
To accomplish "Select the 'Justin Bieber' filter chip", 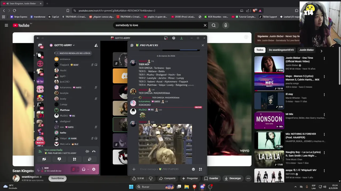I will point(307,50).
